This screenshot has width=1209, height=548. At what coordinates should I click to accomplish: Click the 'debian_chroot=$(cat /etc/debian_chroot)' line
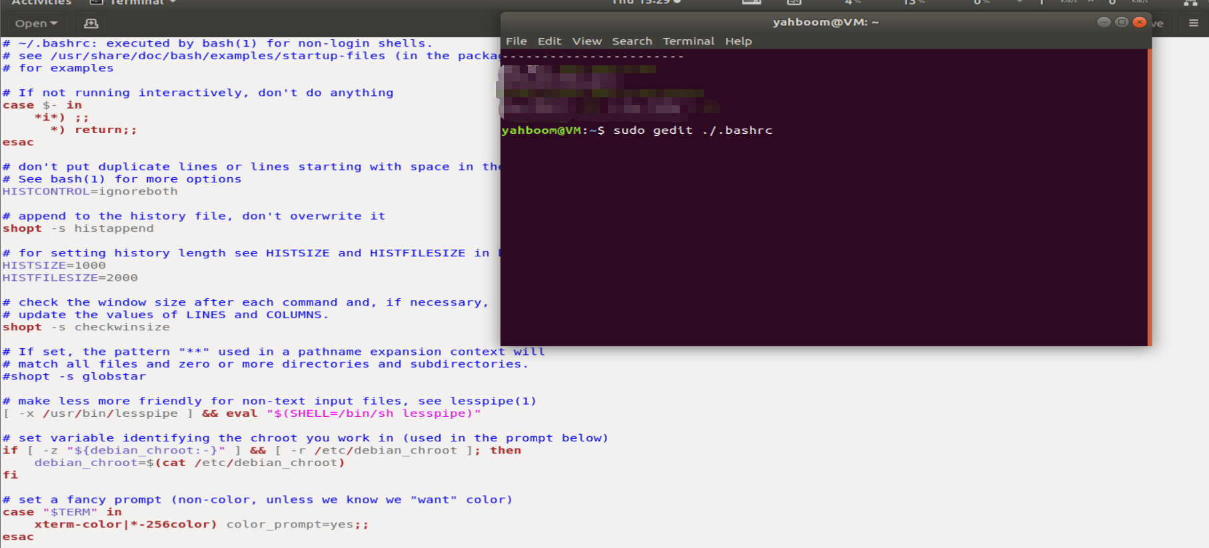[190, 463]
